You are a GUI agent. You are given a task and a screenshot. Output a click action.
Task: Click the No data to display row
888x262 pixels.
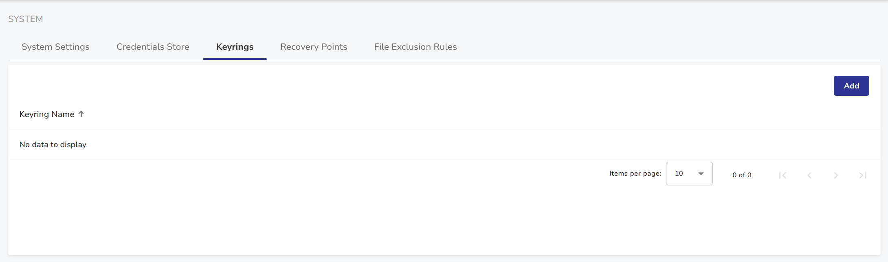[x=53, y=145]
